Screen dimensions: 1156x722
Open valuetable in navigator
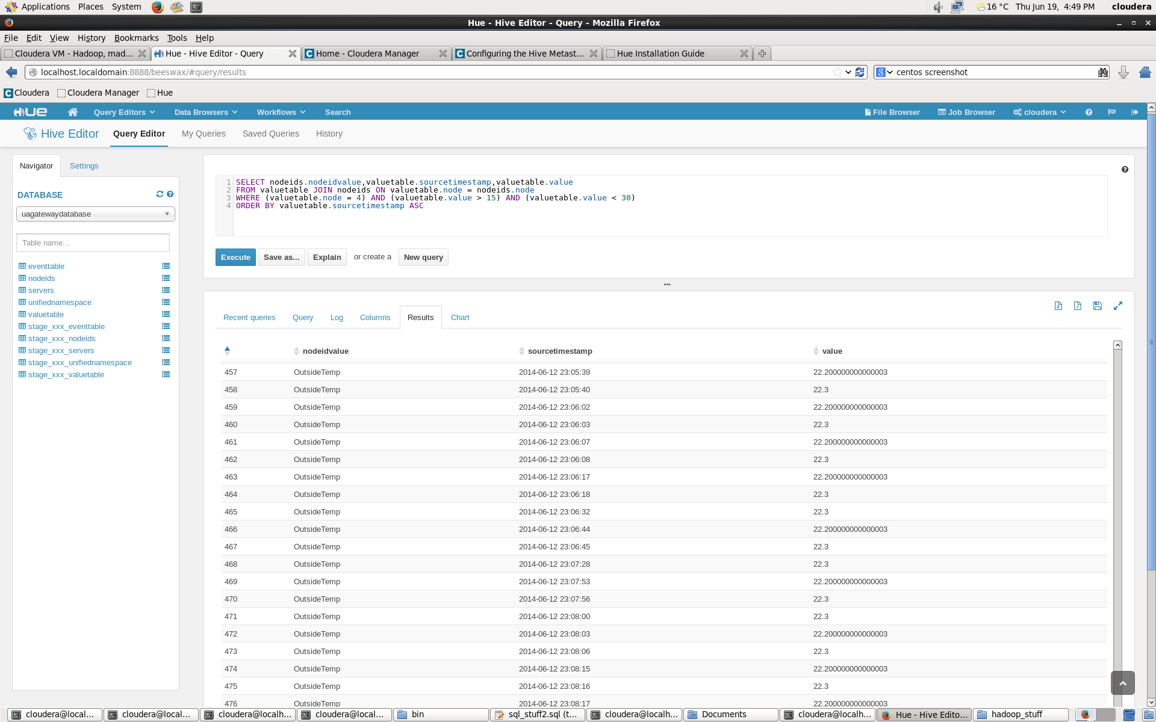pos(46,315)
